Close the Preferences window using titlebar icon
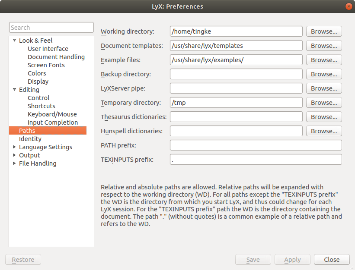 click(x=348, y=6)
